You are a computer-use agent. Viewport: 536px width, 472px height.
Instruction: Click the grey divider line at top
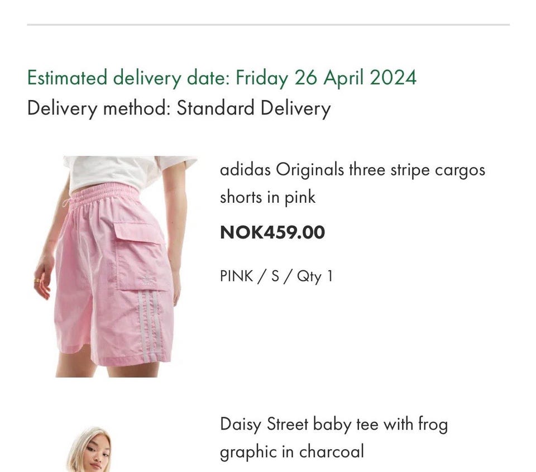pyautogui.click(x=269, y=25)
